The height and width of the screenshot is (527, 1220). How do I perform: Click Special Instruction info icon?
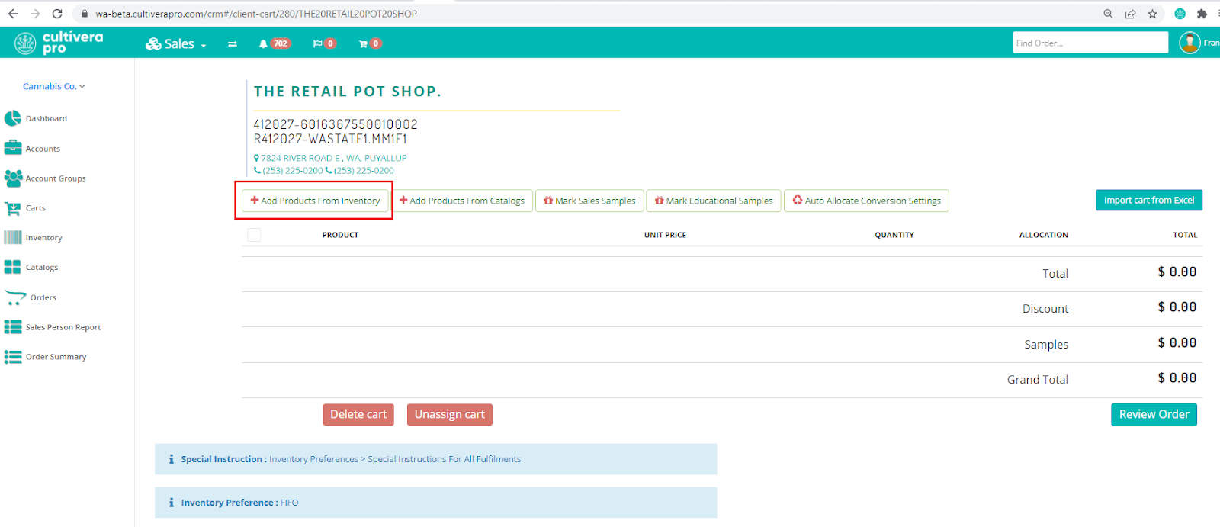point(172,459)
